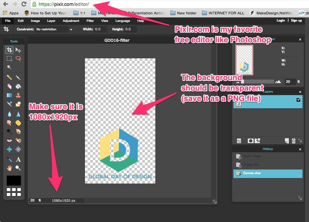Open the New folder bookmark

pos(183,13)
